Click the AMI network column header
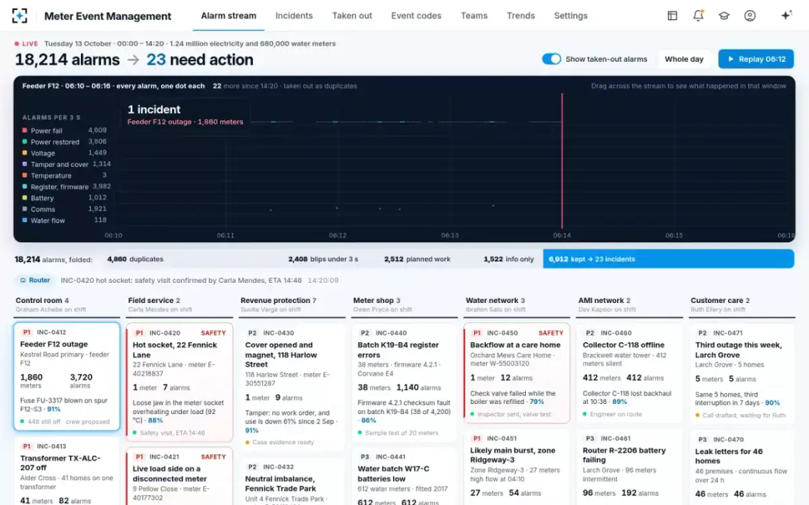Screen dimensions: 809x505 [x=630, y=304]
